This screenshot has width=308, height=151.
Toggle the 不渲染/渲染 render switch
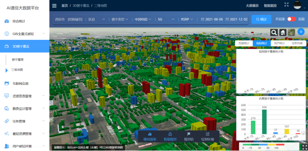(291, 19)
